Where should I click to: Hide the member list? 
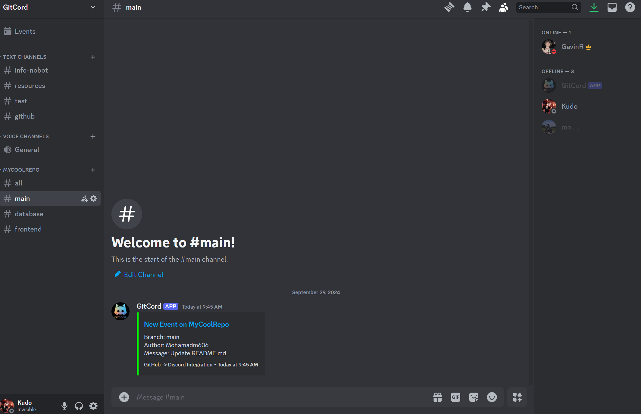[503, 7]
